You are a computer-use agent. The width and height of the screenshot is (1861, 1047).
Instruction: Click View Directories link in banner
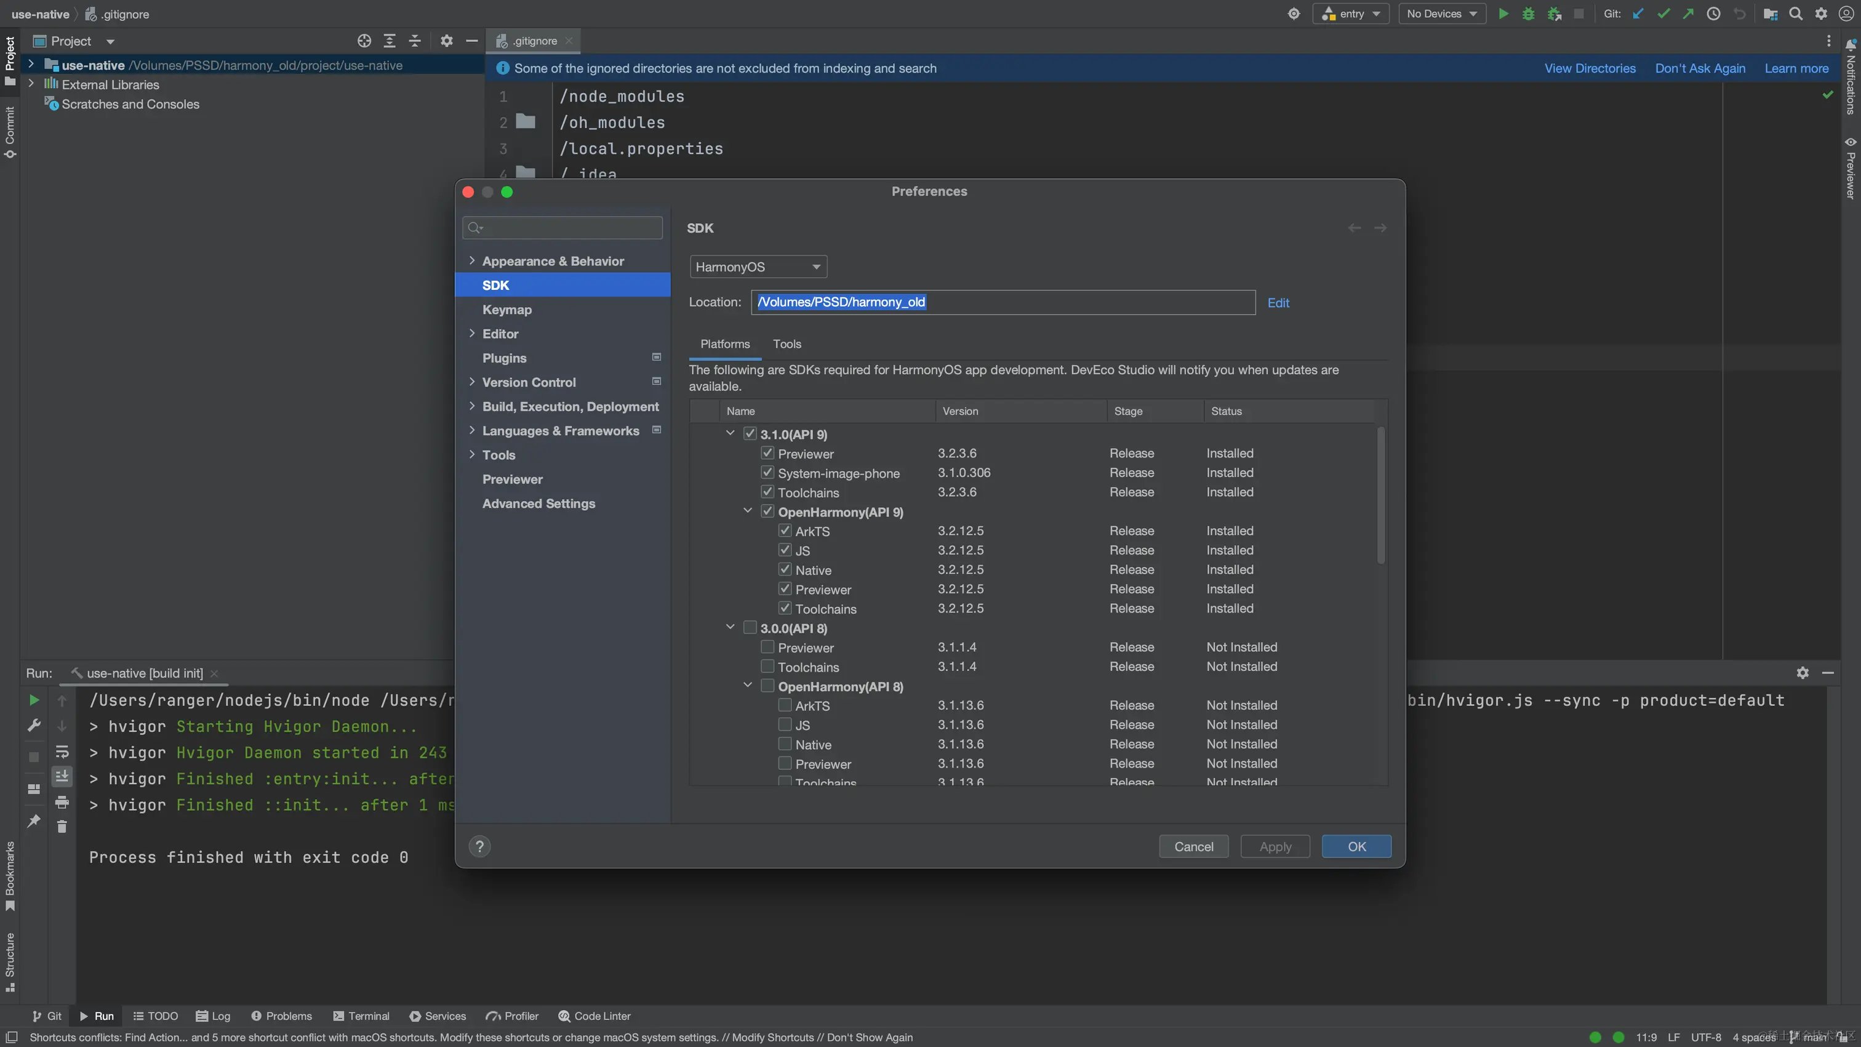(x=1590, y=68)
